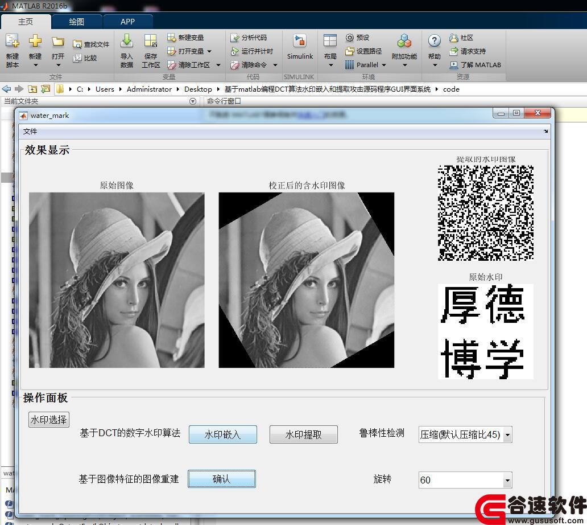Expand the 打开变量 dropdown
The width and height of the screenshot is (587, 525).
pyautogui.click(x=209, y=51)
